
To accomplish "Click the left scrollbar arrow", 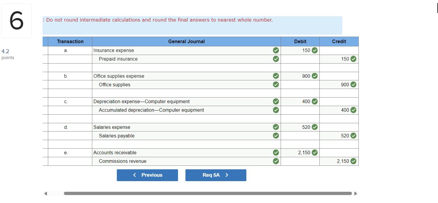I will coord(46,193).
